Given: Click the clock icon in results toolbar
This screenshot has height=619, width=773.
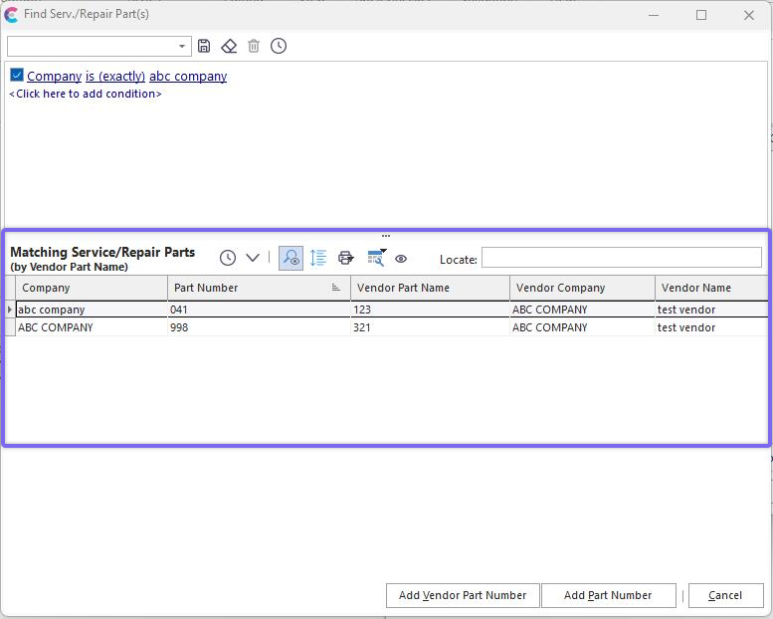Looking at the screenshot, I should point(228,258).
